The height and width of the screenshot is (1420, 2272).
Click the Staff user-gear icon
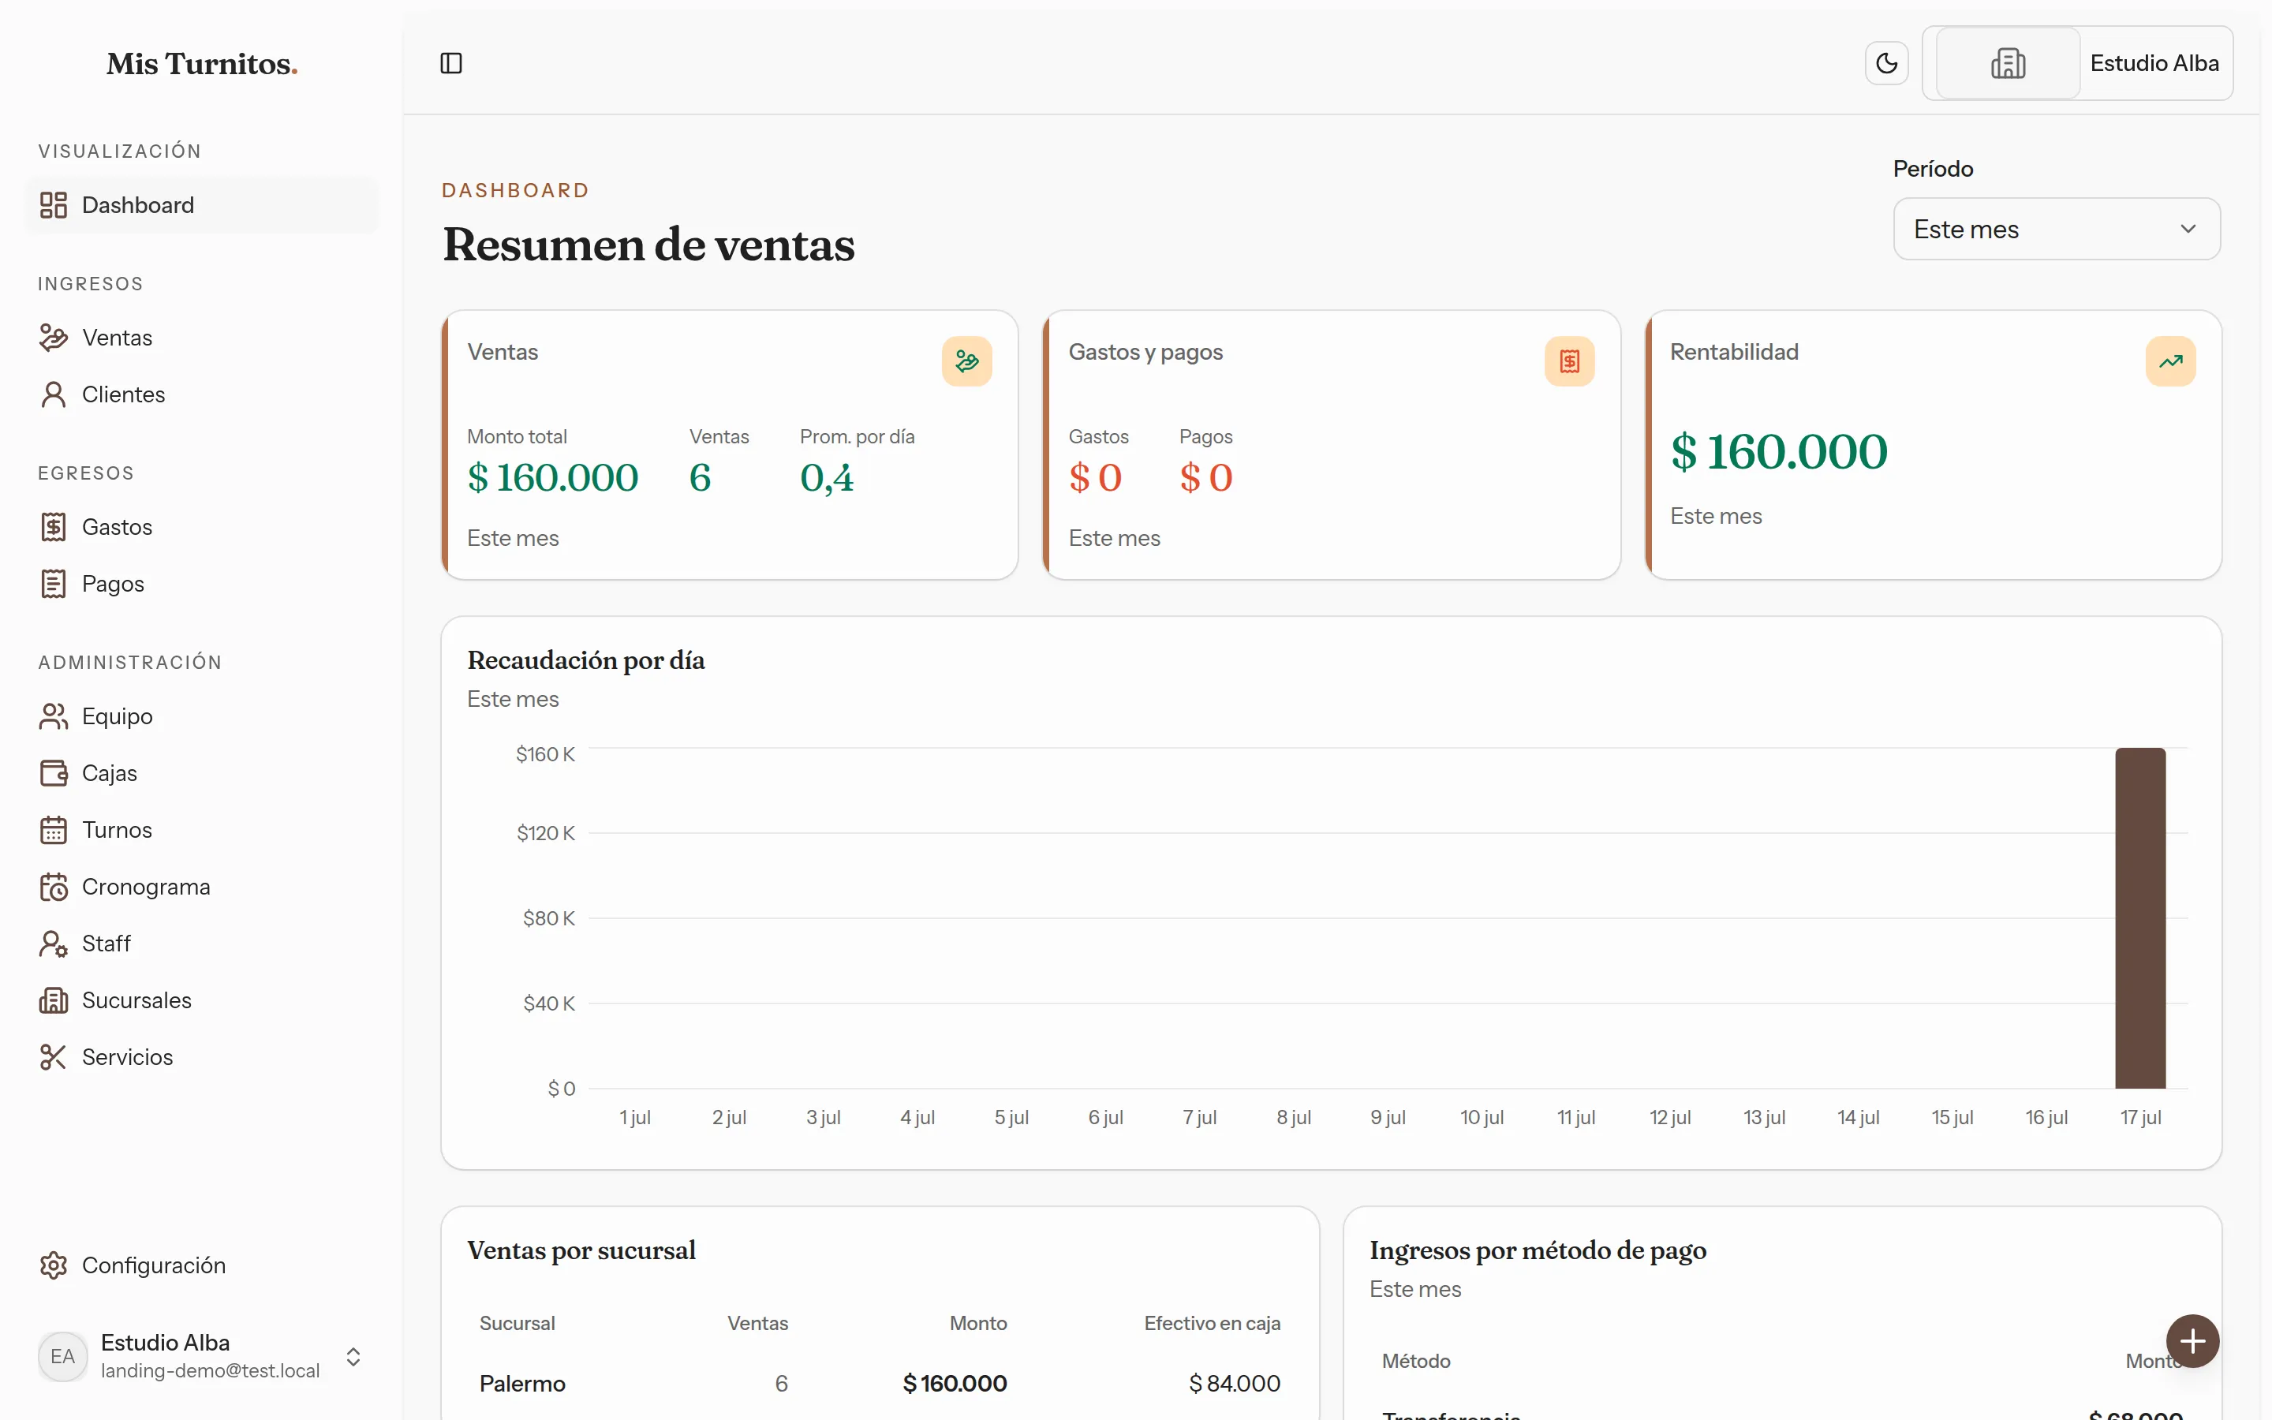(54, 943)
